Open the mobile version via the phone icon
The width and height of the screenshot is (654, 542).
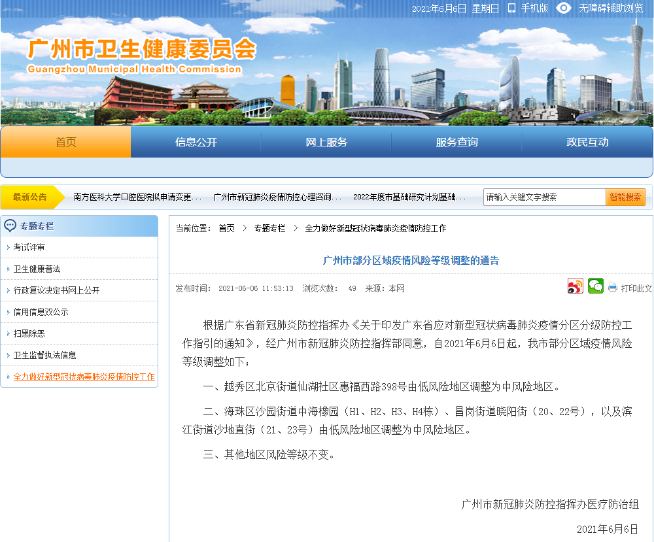pyautogui.click(x=512, y=8)
